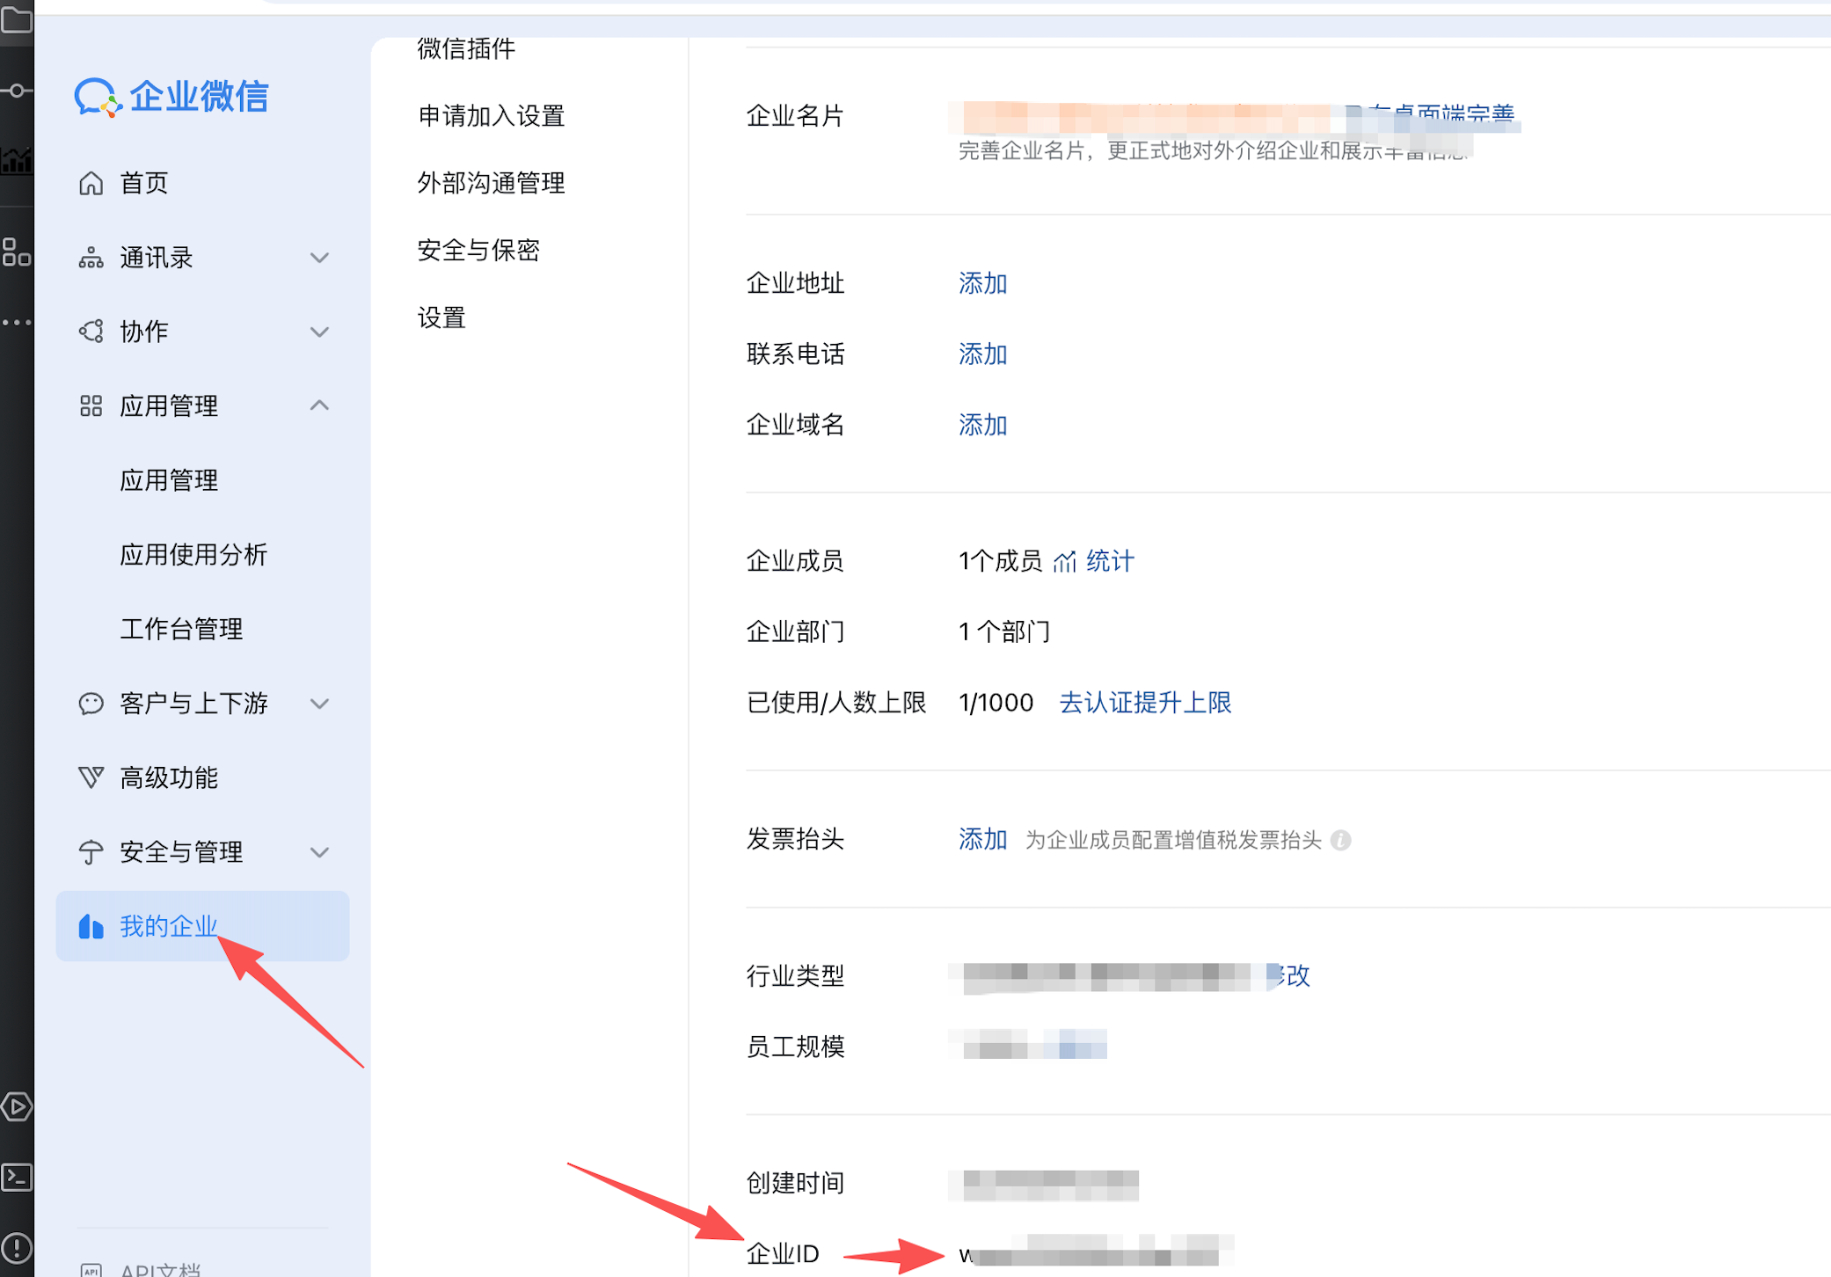Click the 应用管理 grid icon

tap(91, 405)
